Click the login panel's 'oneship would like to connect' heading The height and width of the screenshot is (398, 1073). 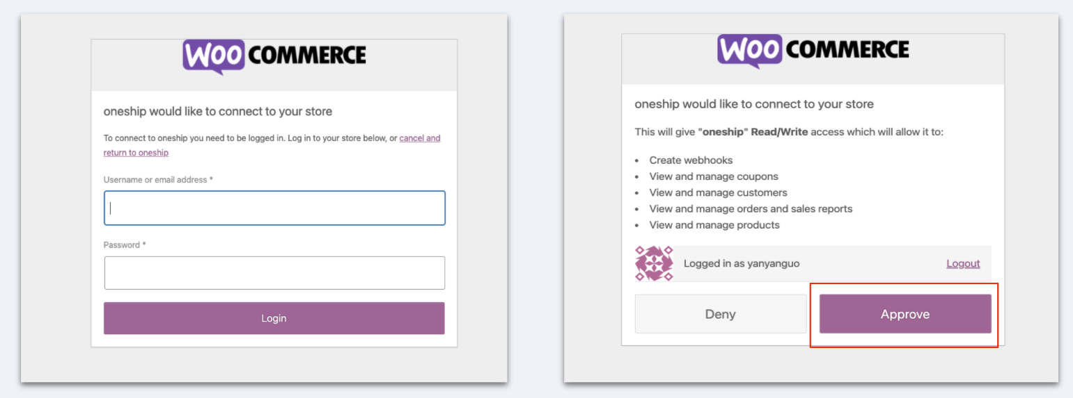point(218,111)
